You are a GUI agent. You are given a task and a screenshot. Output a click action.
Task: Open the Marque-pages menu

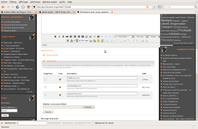50,2
